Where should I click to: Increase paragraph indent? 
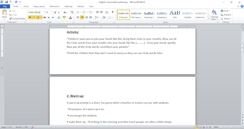(102, 12)
